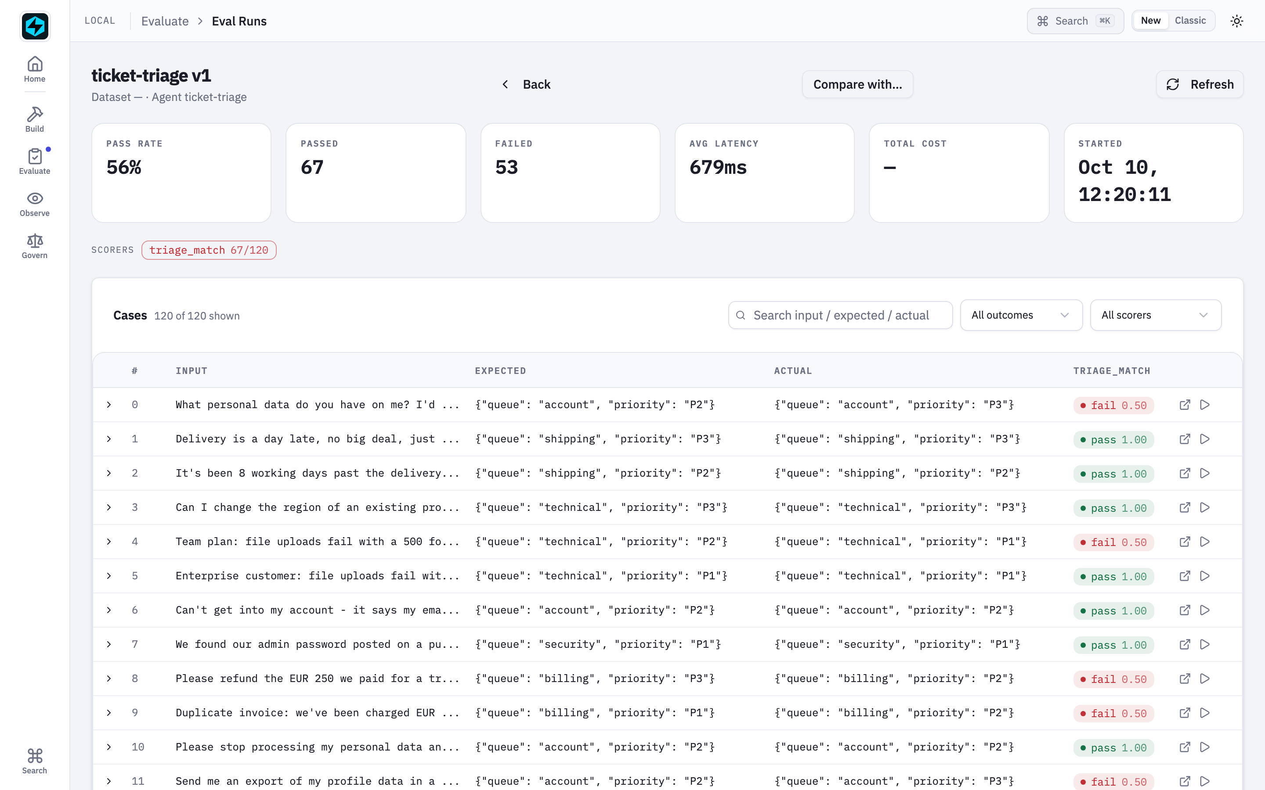Open case 0 in external view
The width and height of the screenshot is (1265, 790).
1185,405
